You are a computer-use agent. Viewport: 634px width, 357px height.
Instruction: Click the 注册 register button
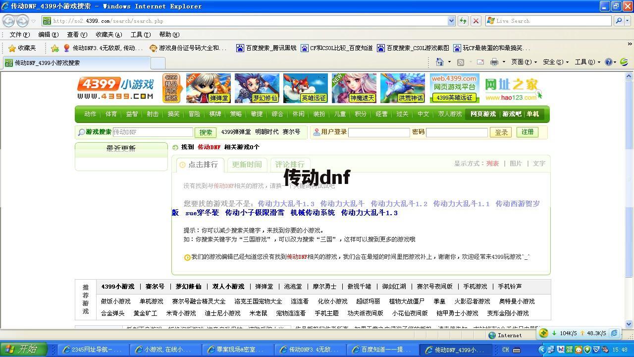click(528, 132)
